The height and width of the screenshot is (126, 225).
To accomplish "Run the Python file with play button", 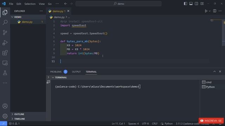I will pos(206,11).
